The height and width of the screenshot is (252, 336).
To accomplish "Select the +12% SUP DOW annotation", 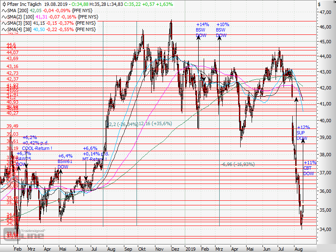I will pyautogui.click(x=303, y=133).
